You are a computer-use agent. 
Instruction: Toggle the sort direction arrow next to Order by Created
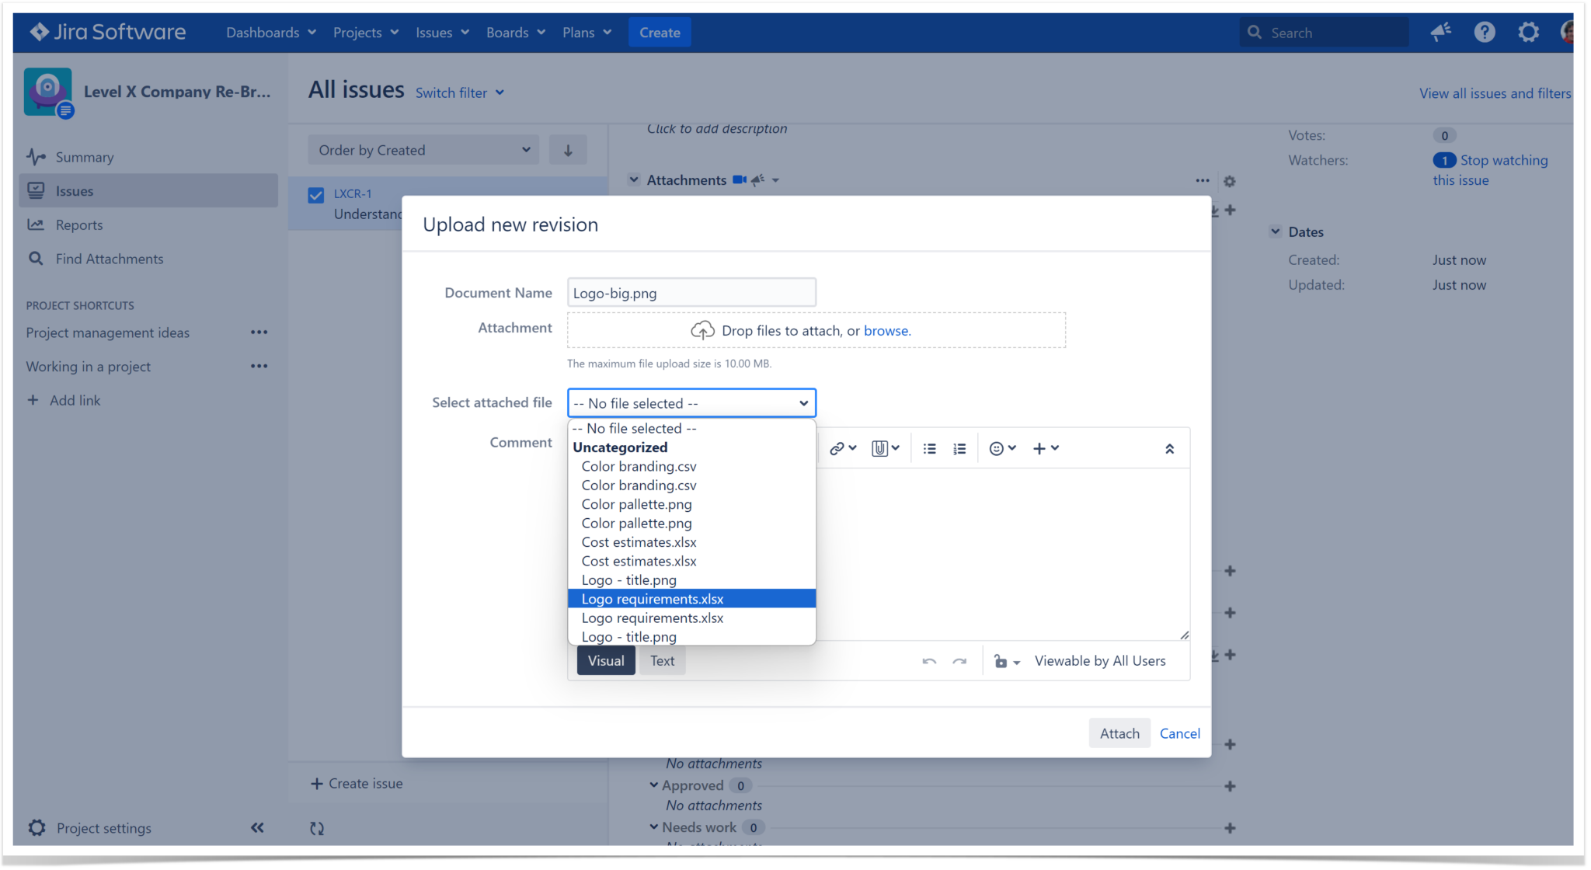[568, 149]
